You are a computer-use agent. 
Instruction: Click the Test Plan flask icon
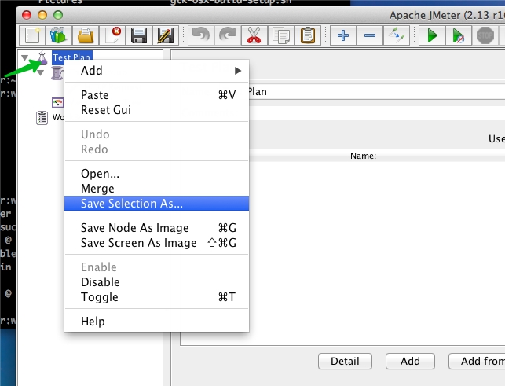click(x=42, y=57)
